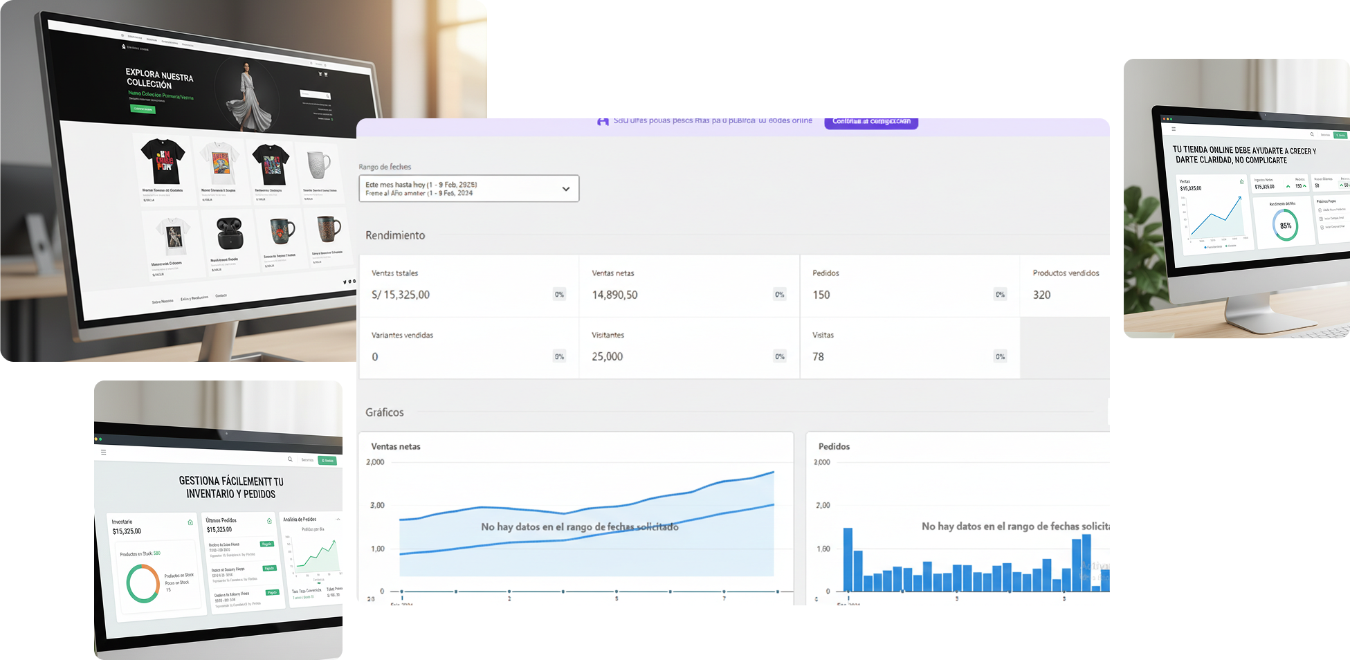Check the second item in Próximos Pasos list

pos(1321,219)
